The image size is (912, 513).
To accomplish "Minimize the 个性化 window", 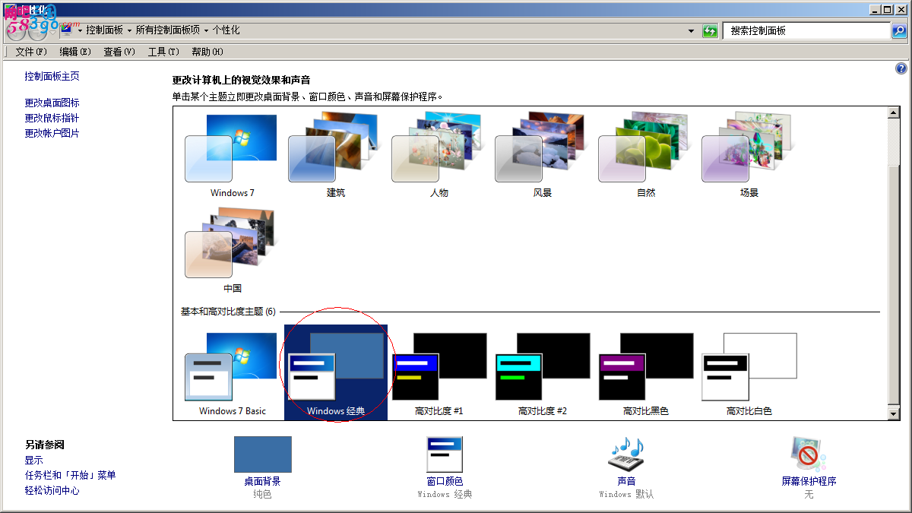I will coord(876,10).
